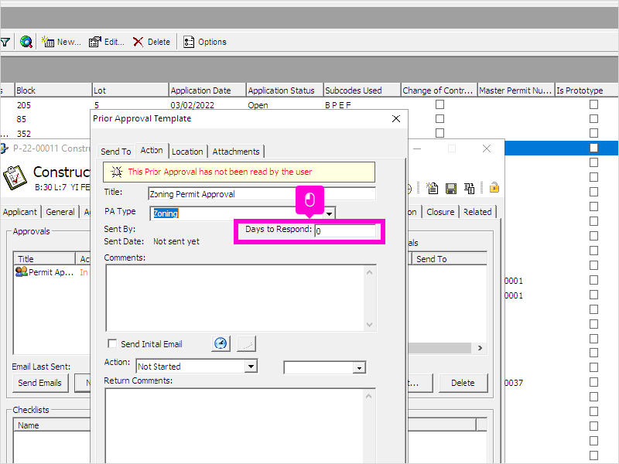Click the globe search icon in toolbar
This screenshot has width=619, height=464.
(26, 42)
